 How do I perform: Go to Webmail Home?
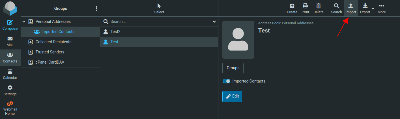click(x=10, y=108)
